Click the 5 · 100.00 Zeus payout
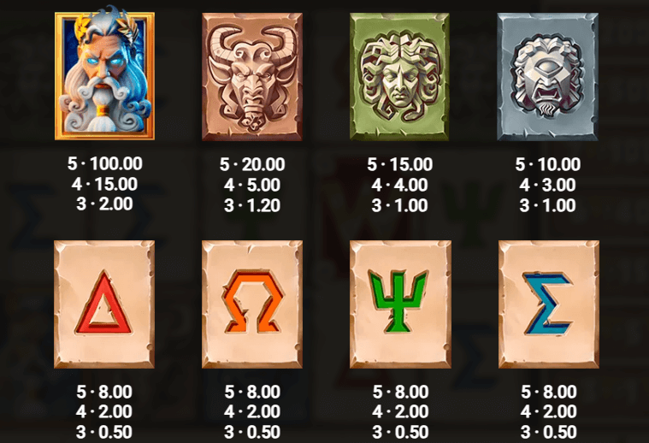The width and height of the screenshot is (649, 443). [105, 163]
